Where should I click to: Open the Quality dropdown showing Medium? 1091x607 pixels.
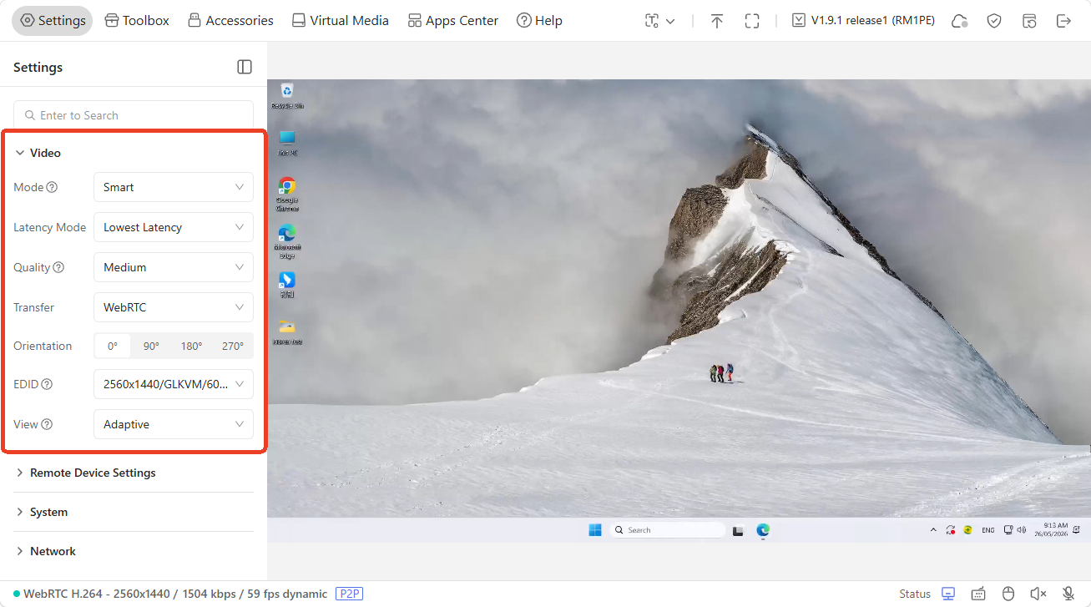tap(174, 267)
